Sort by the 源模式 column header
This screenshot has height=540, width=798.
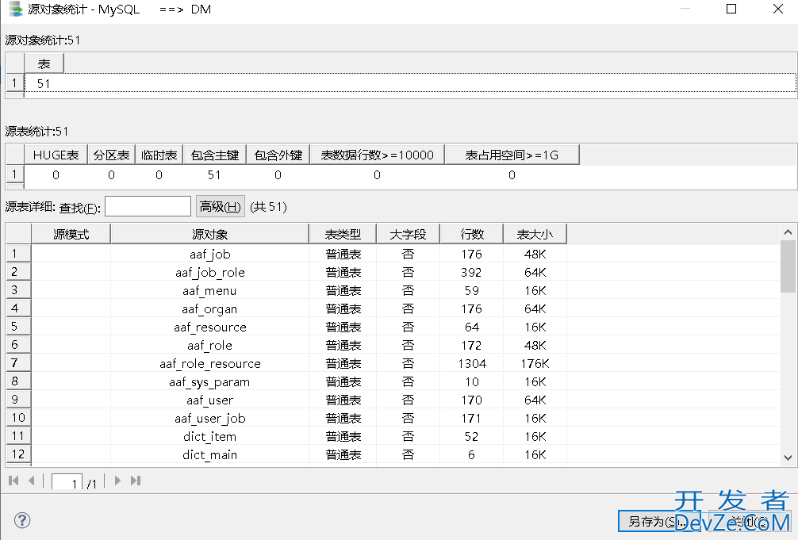click(71, 234)
